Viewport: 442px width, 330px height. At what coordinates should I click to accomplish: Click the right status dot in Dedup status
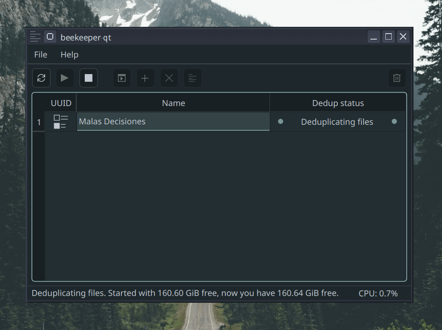coord(395,121)
